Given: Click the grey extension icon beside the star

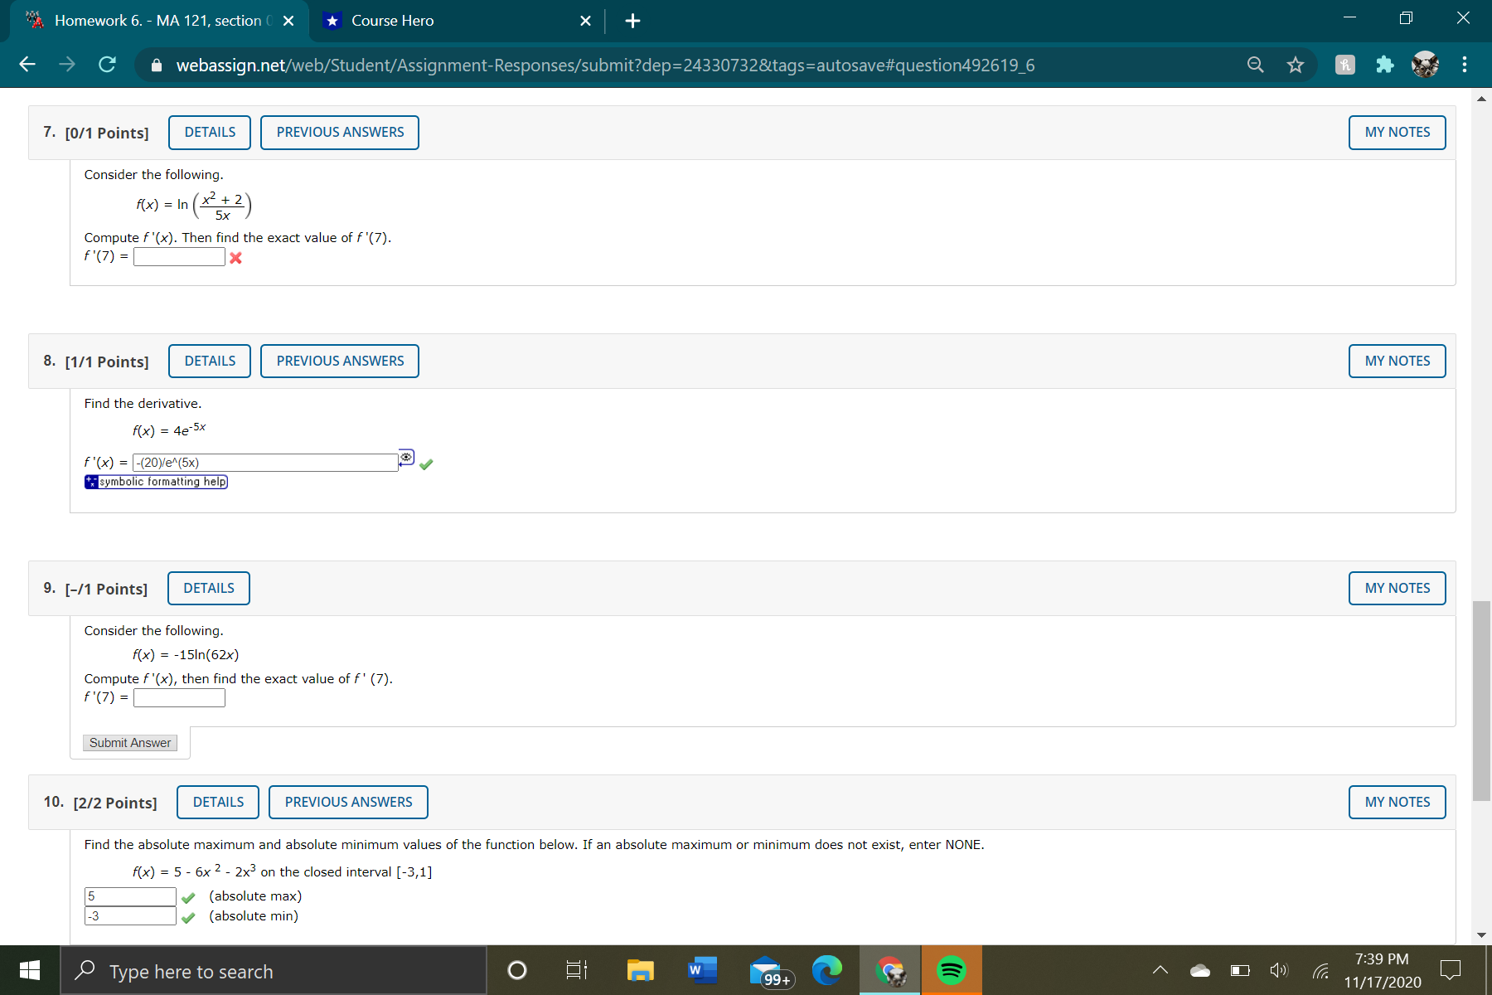Looking at the screenshot, I should [1345, 65].
